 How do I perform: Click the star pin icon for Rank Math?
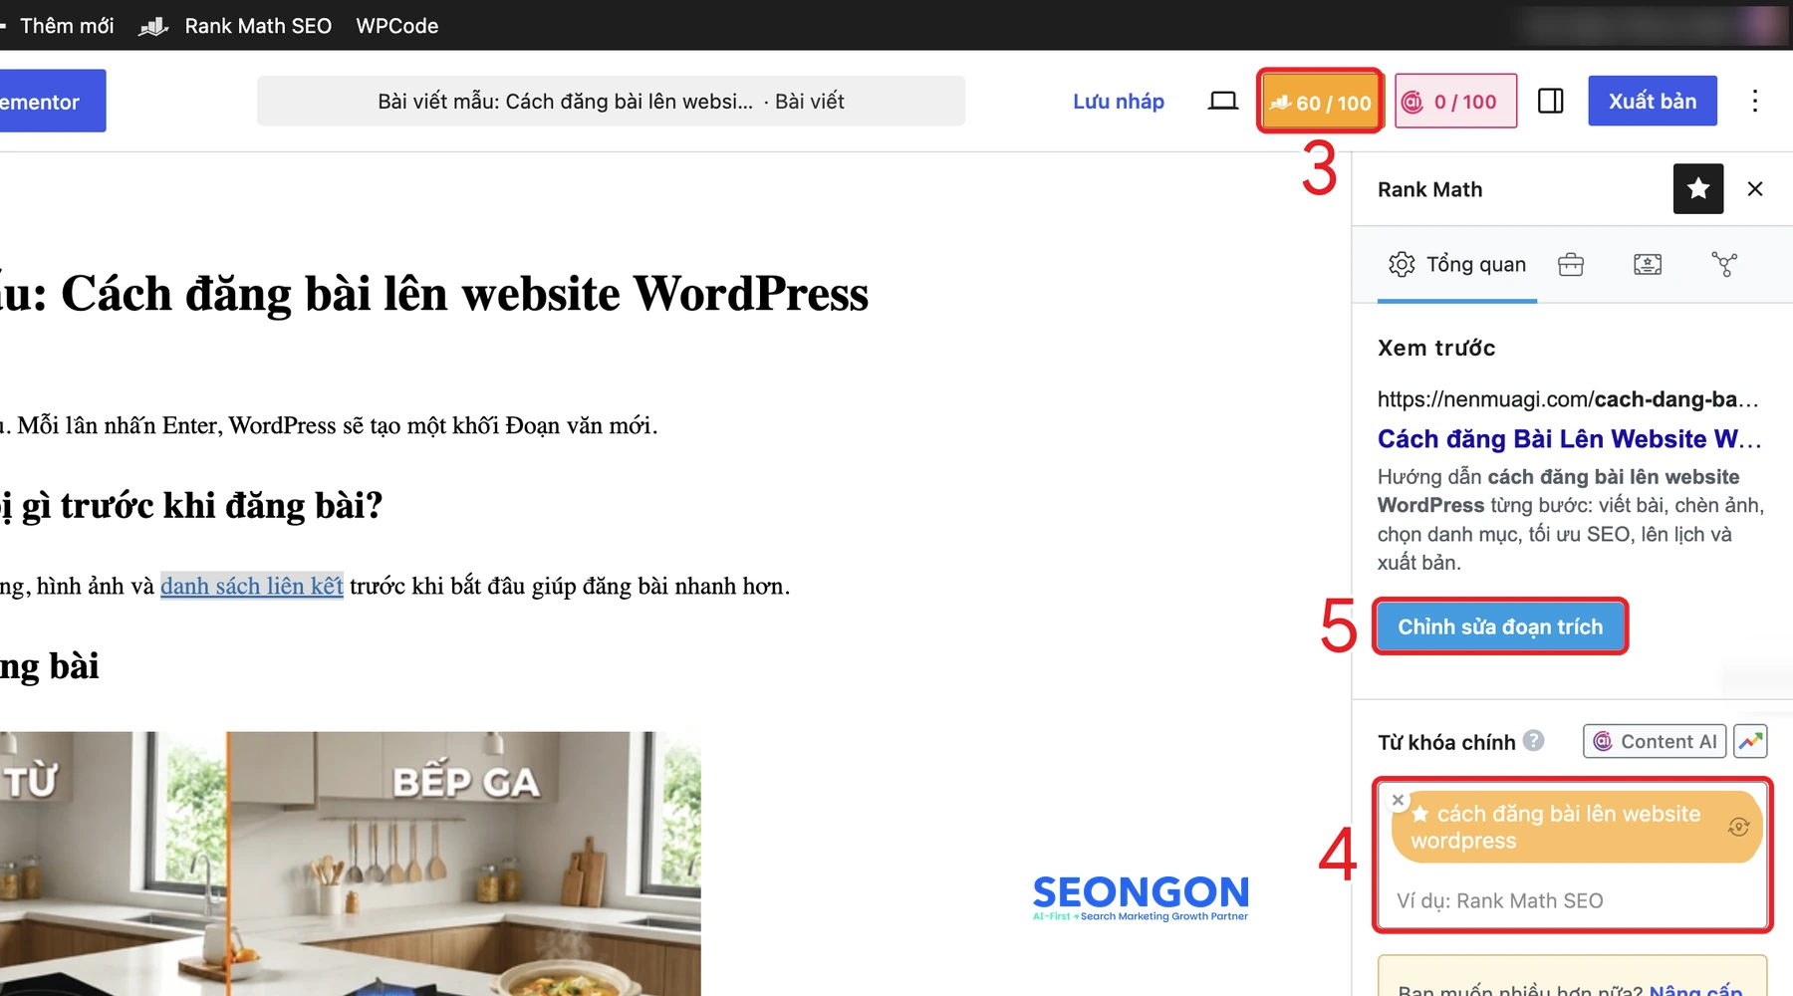tap(1698, 188)
